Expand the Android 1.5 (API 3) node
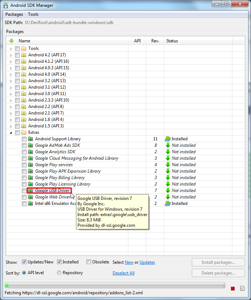Image resolution: width=251 pixels, height=300 pixels. coord(11,126)
